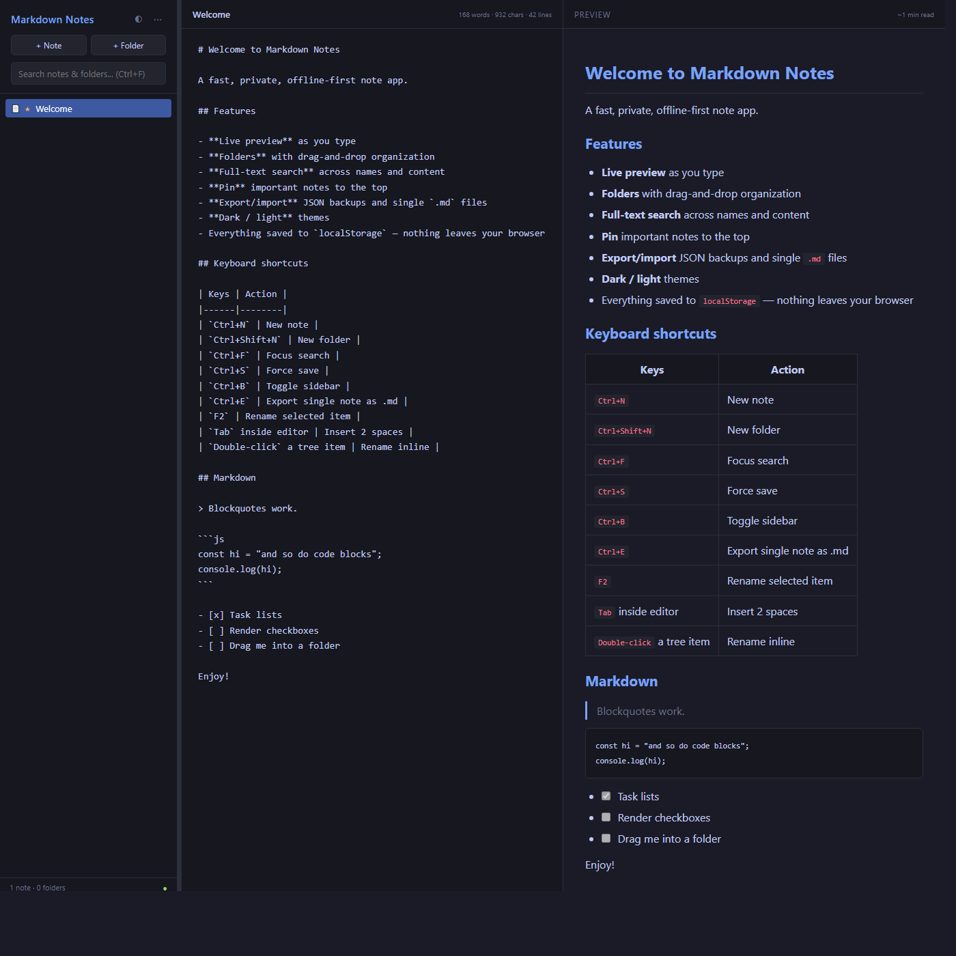Click the Double-click a tree item cell
The width and height of the screenshot is (956, 956).
(x=652, y=641)
